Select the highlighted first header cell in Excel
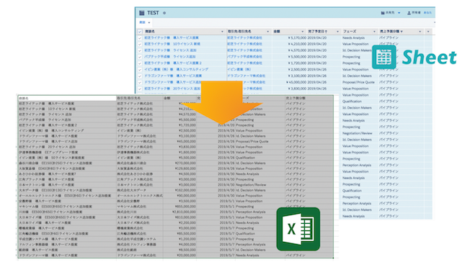This screenshot has width=470, height=262. click(67, 98)
